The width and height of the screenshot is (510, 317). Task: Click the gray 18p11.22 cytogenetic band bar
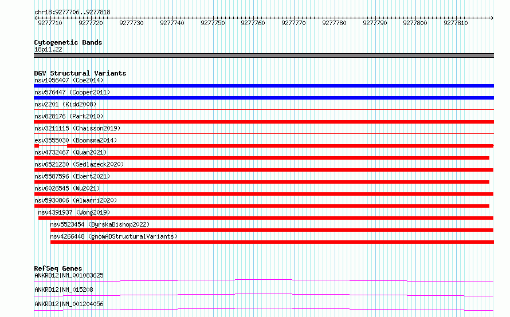point(264,56)
